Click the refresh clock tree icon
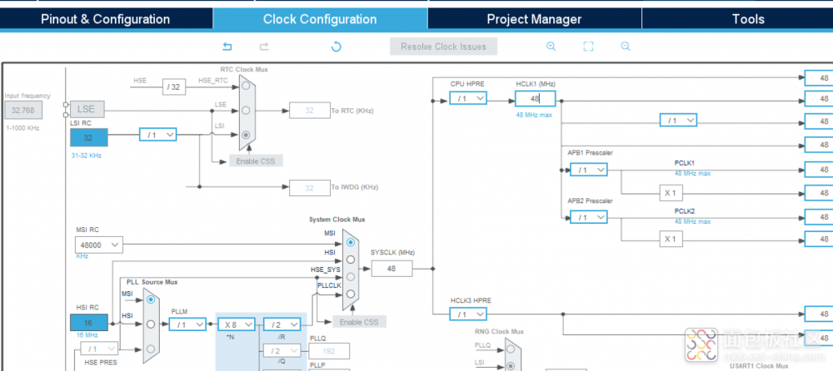Image resolution: width=833 pixels, height=371 pixels. pyautogui.click(x=336, y=47)
